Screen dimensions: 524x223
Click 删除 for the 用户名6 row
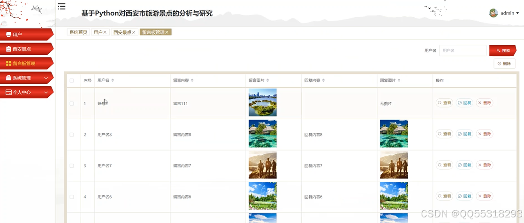click(485, 196)
